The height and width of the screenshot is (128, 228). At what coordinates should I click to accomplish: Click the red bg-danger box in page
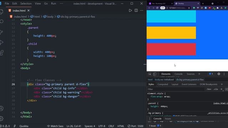[x=171, y=49]
